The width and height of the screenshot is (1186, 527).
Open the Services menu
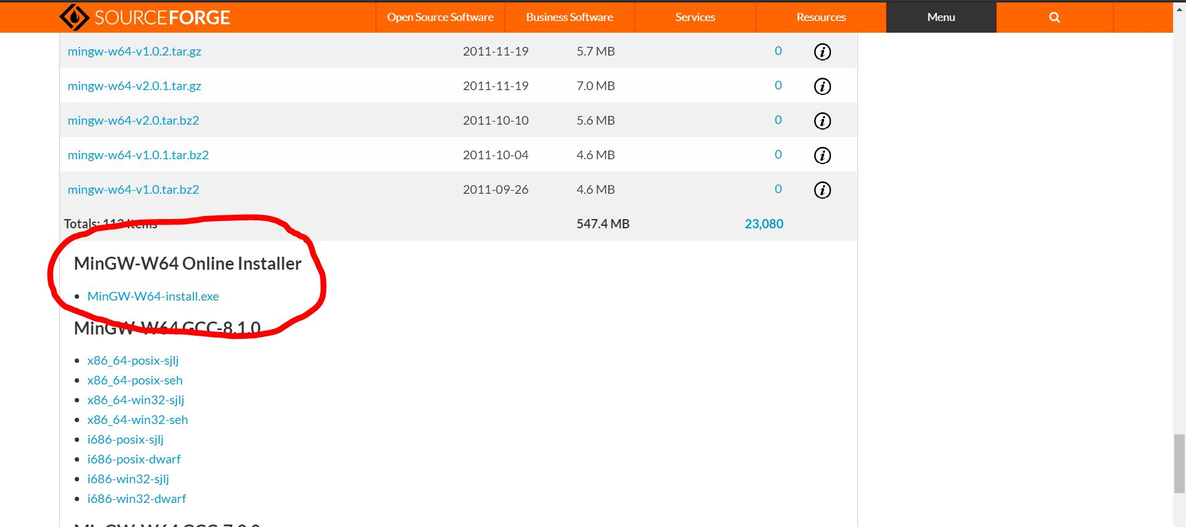(695, 17)
